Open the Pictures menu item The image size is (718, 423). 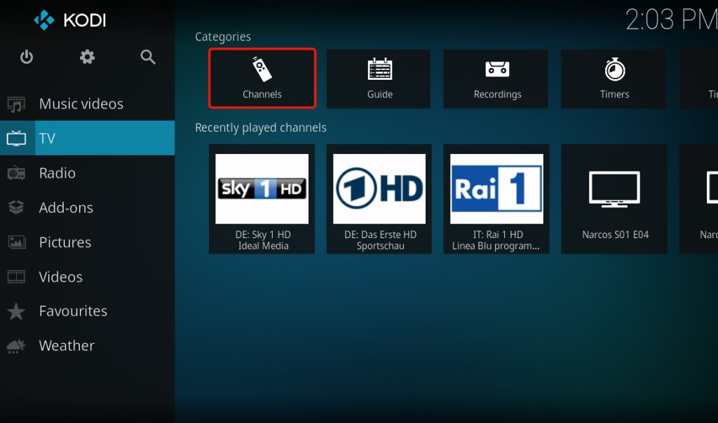click(x=87, y=242)
